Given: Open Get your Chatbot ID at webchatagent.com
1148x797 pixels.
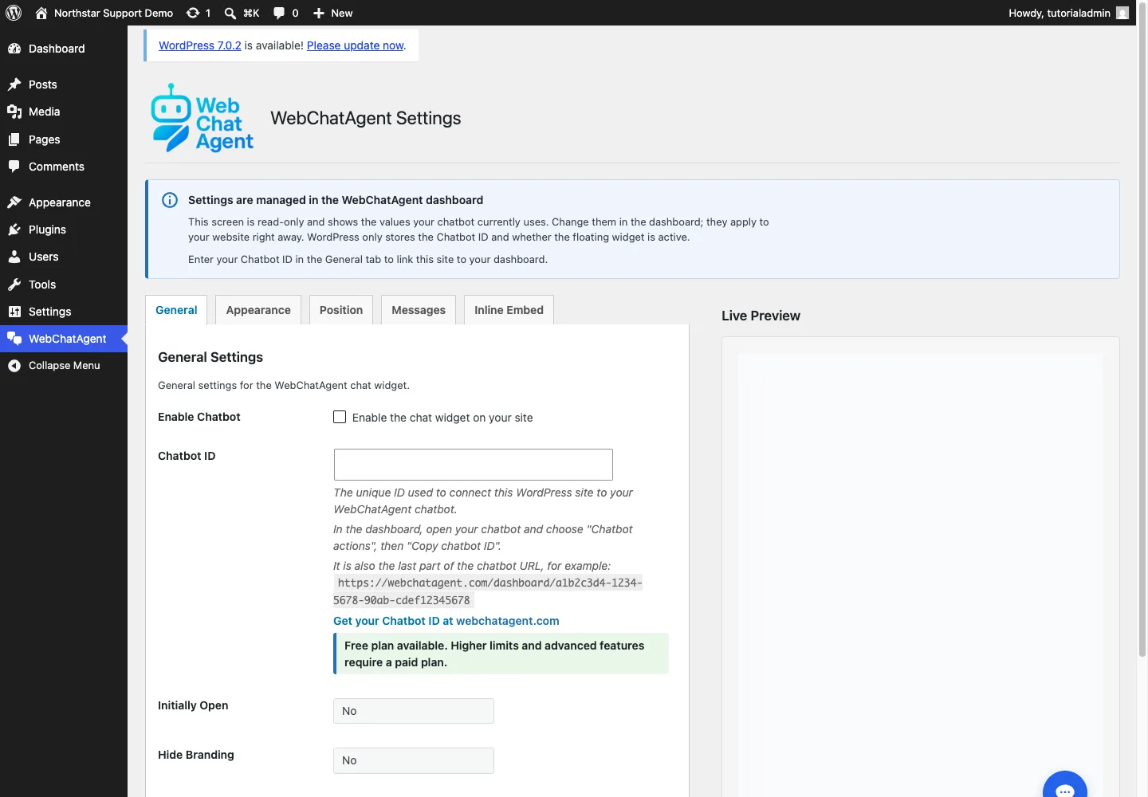Looking at the screenshot, I should 446,621.
